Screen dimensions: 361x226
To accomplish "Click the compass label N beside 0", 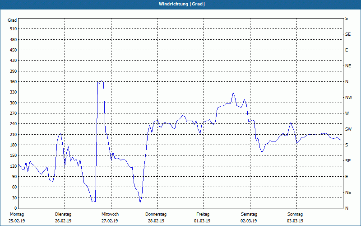I will 347,208.
